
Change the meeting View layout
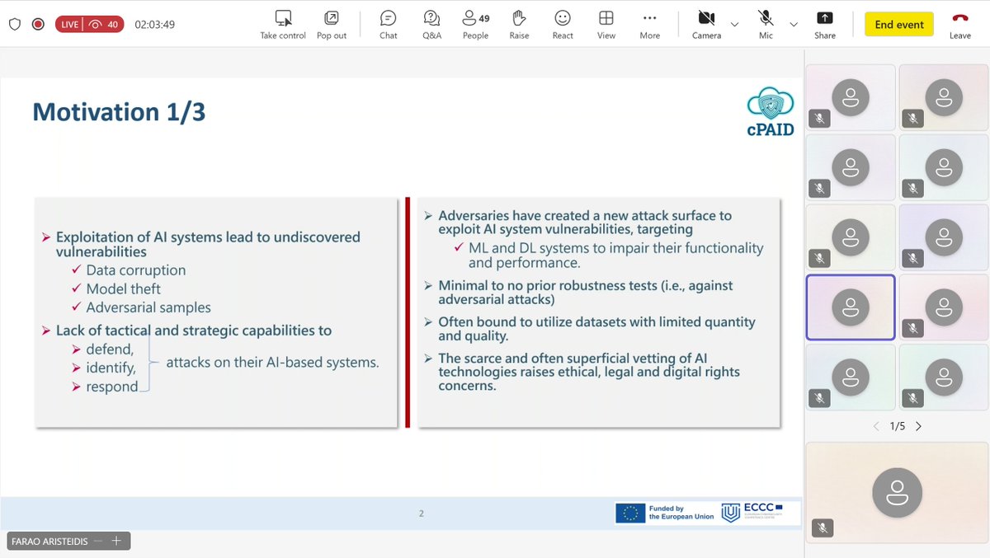click(606, 23)
